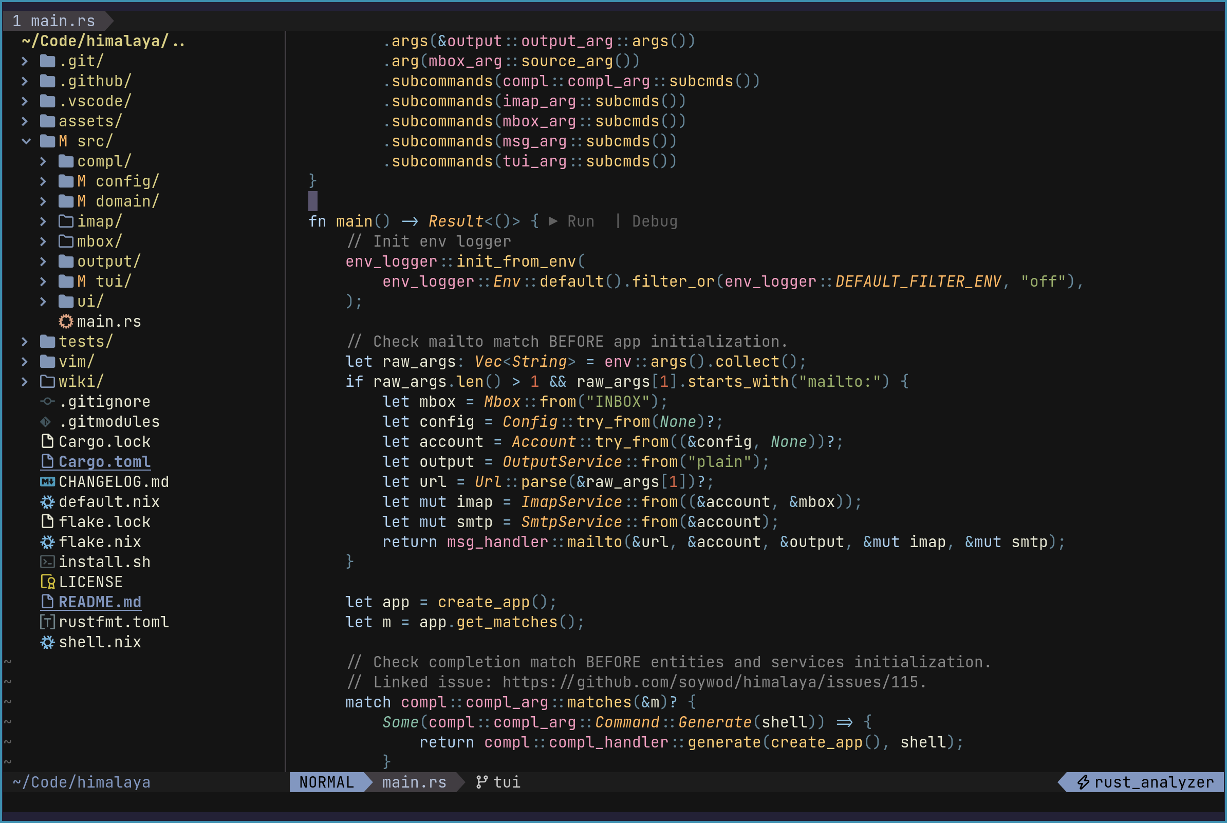
Task: Expand the .github/ folder
Action: pyautogui.click(x=25, y=81)
